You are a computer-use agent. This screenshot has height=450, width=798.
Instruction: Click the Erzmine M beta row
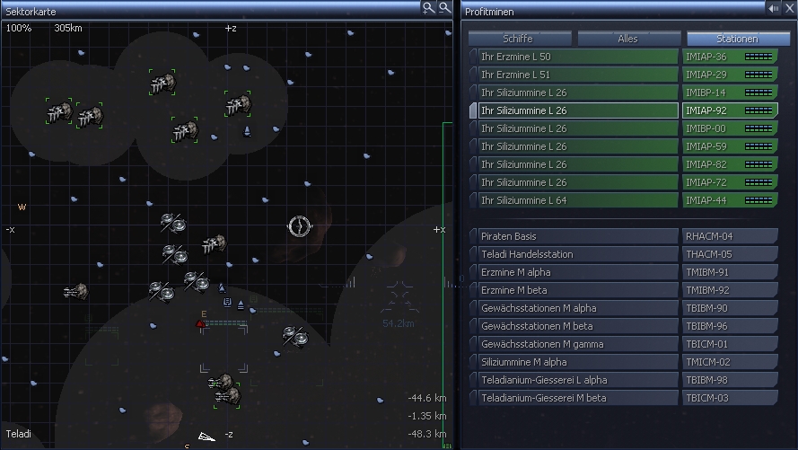[x=576, y=290]
